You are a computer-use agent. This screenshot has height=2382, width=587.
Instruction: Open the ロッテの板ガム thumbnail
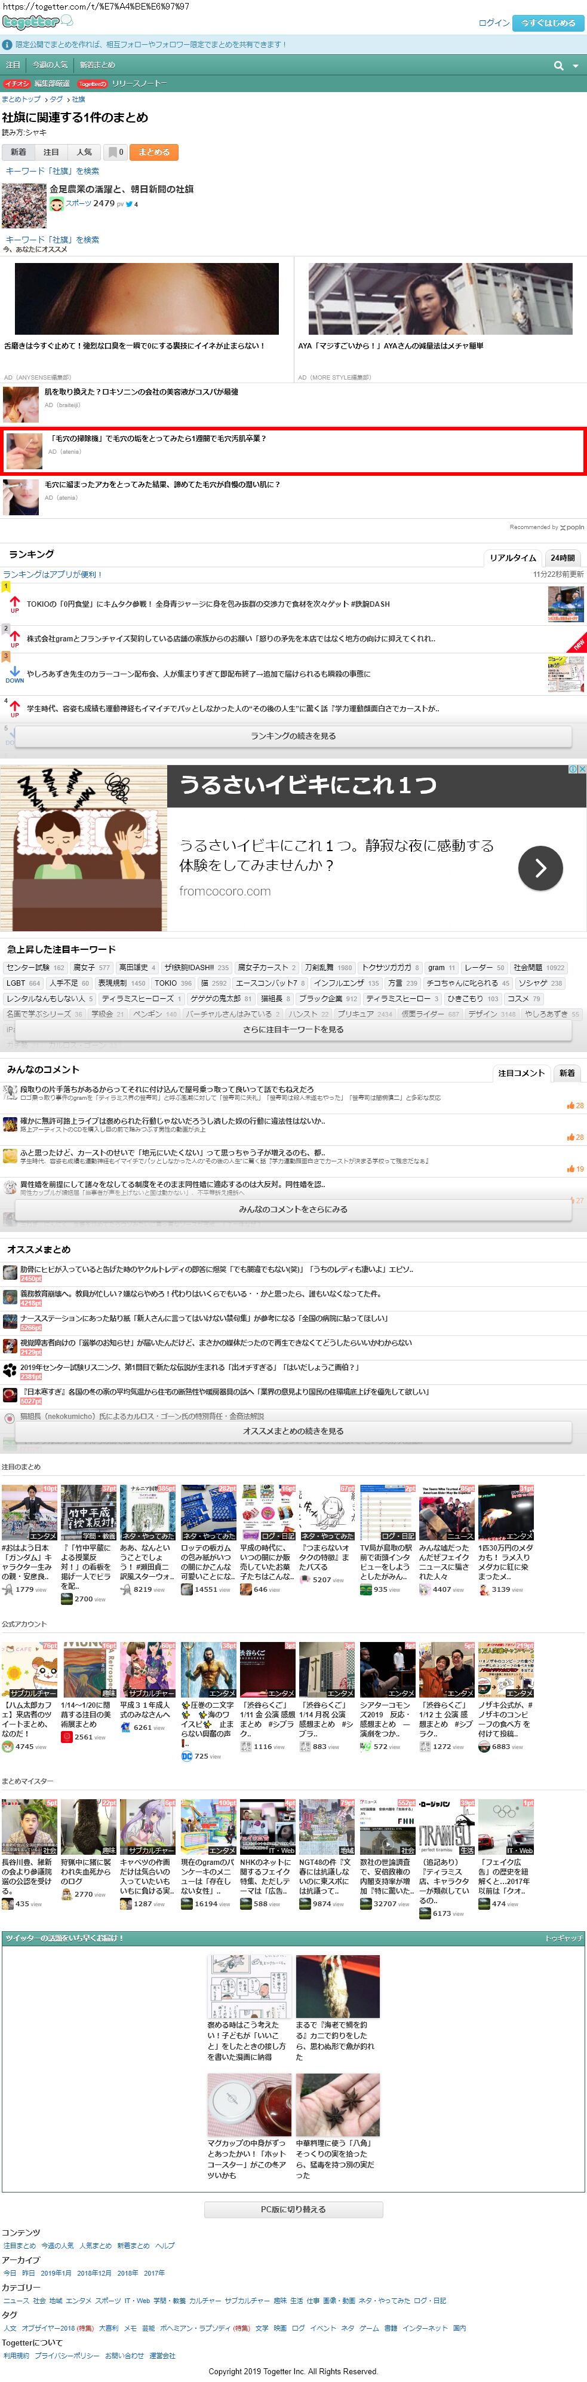[208, 1513]
